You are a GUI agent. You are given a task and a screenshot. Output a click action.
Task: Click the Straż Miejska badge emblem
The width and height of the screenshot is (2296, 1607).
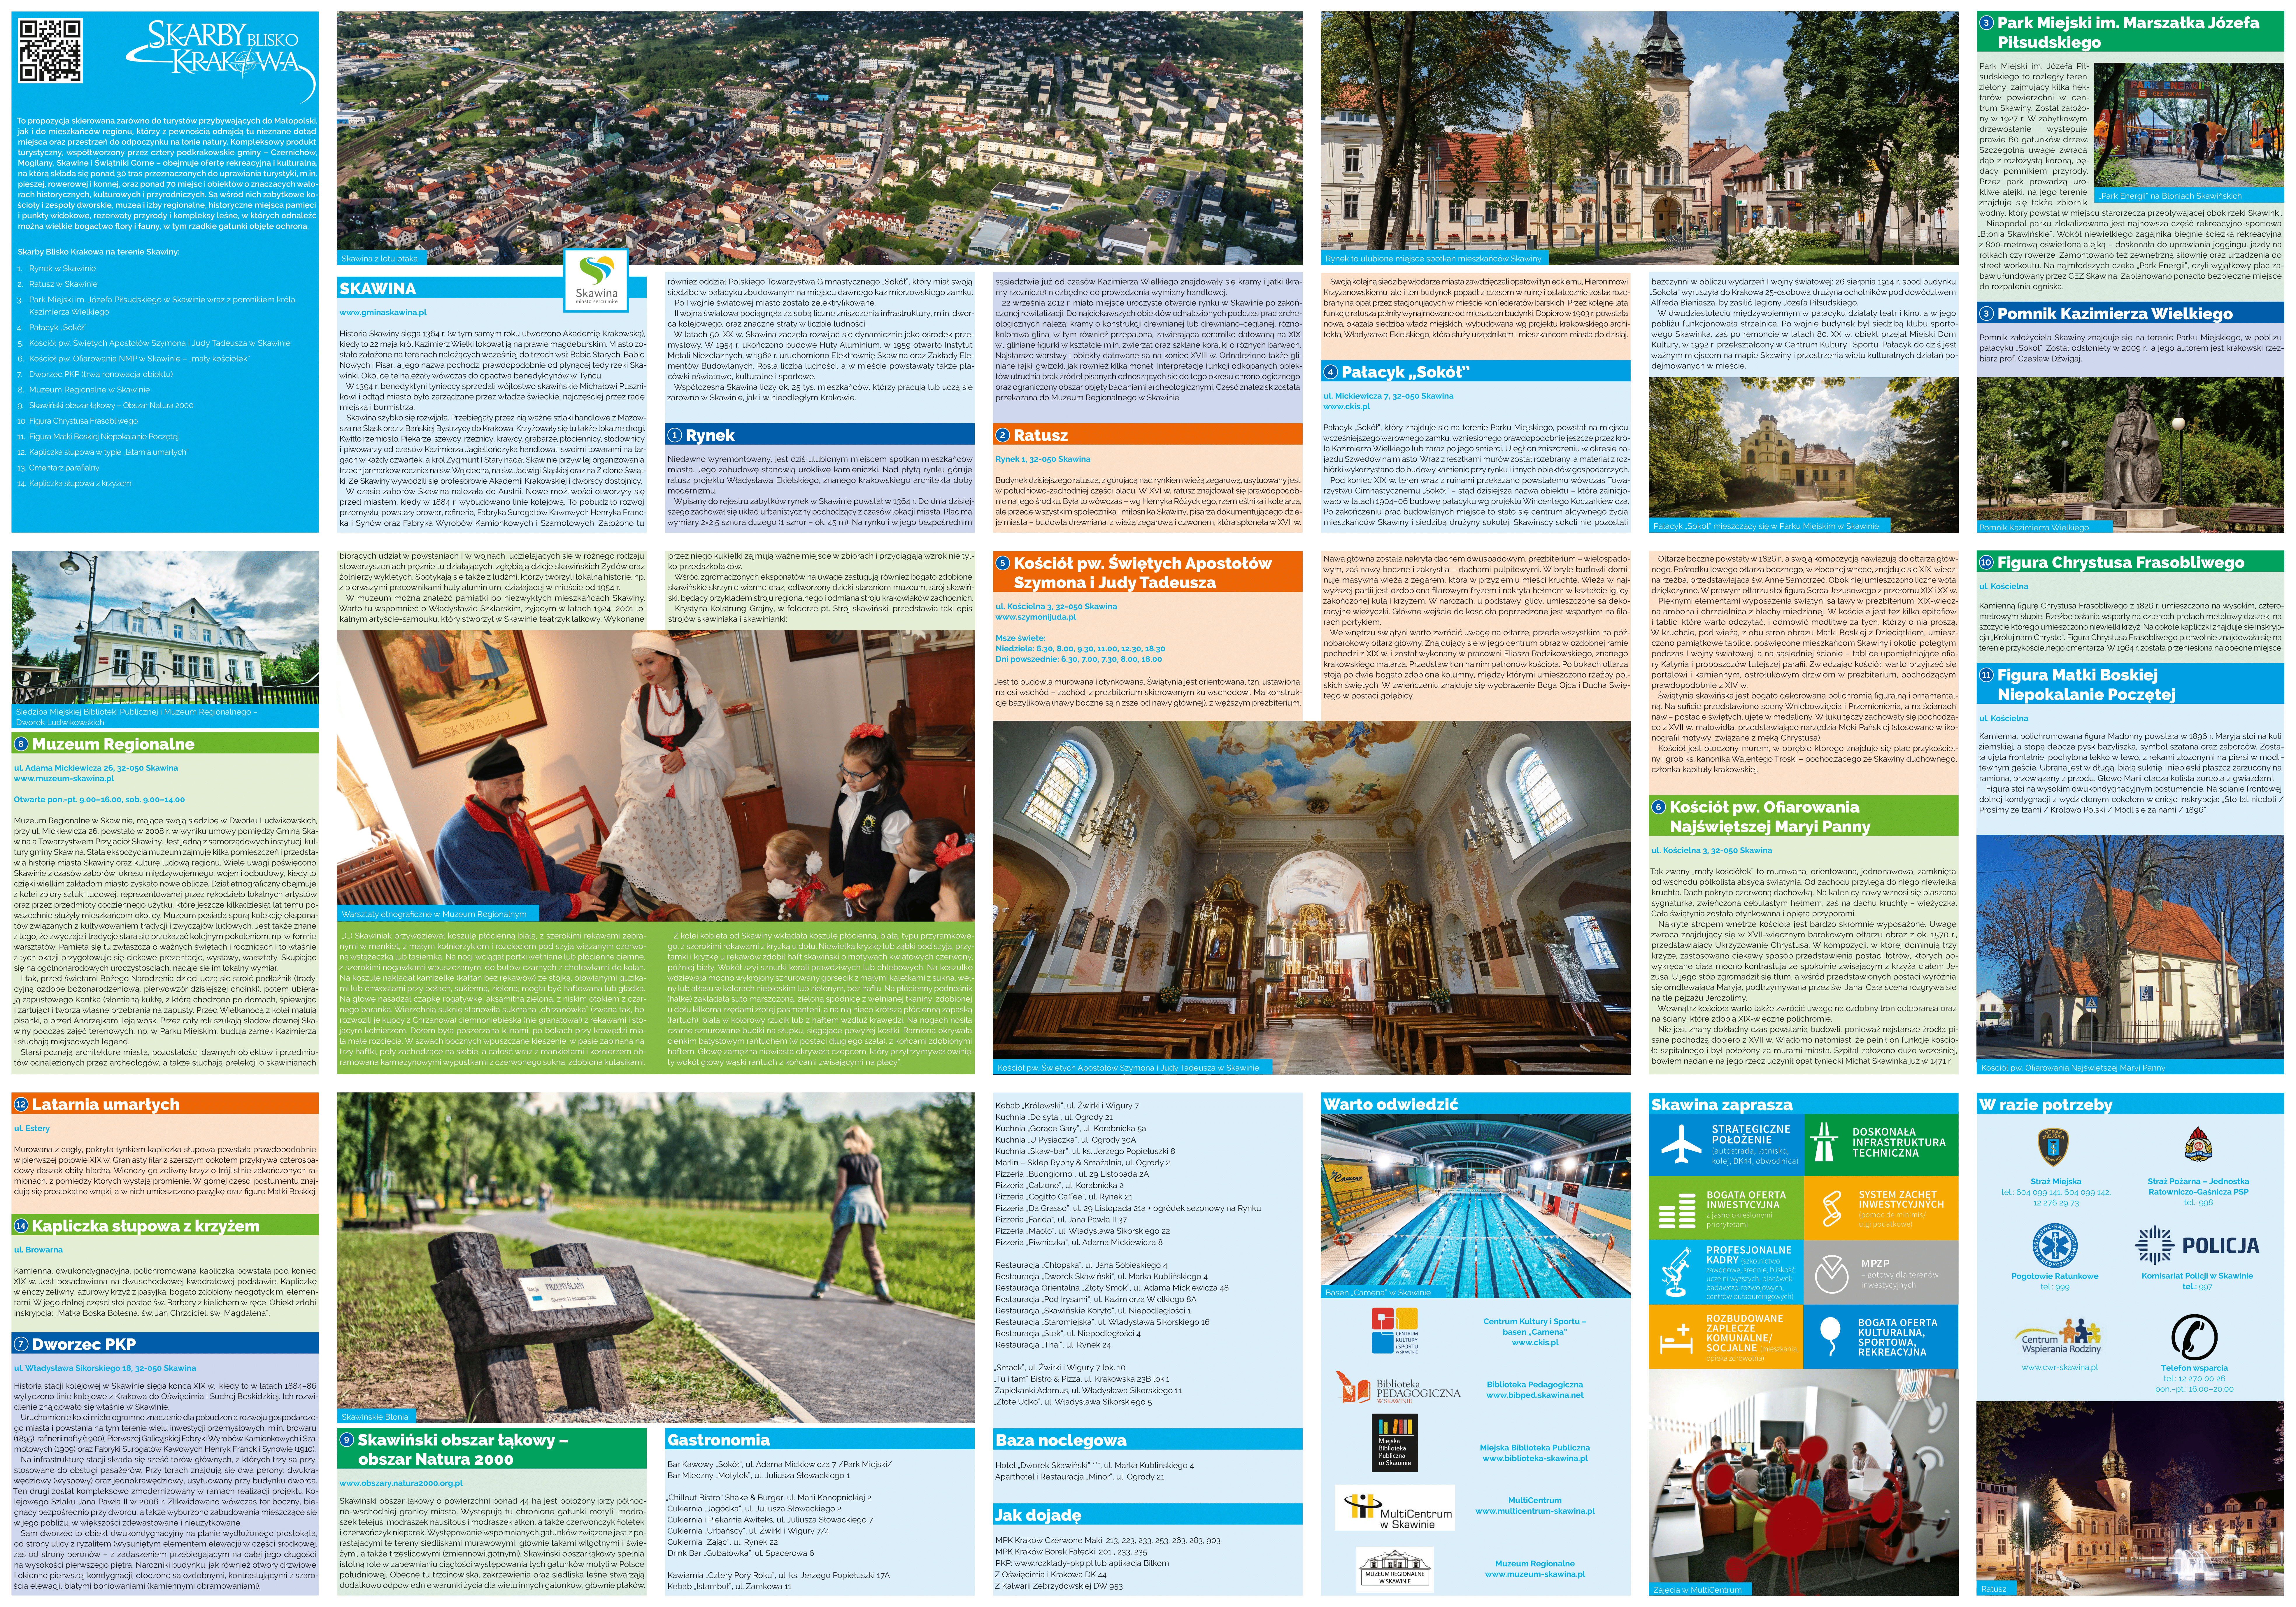click(2053, 1148)
